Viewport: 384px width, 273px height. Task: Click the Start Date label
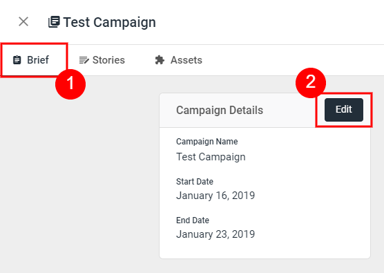(x=195, y=182)
